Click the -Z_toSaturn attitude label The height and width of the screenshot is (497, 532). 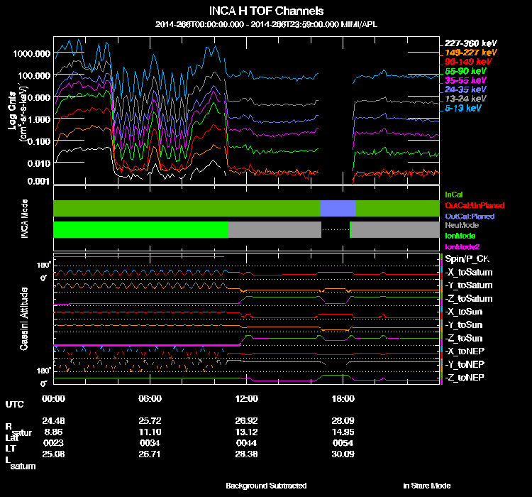click(x=469, y=299)
